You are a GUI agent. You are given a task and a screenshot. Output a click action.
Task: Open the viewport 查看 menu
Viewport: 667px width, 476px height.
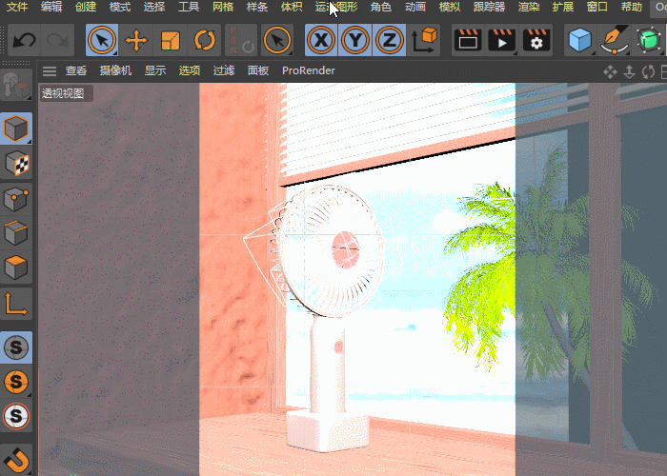(76, 70)
